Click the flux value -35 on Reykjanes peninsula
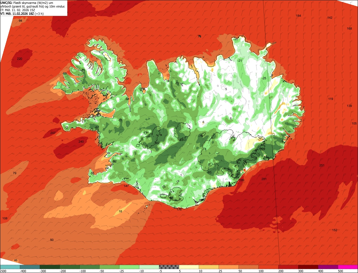This screenshot has width=358, height=273. [x=92, y=173]
